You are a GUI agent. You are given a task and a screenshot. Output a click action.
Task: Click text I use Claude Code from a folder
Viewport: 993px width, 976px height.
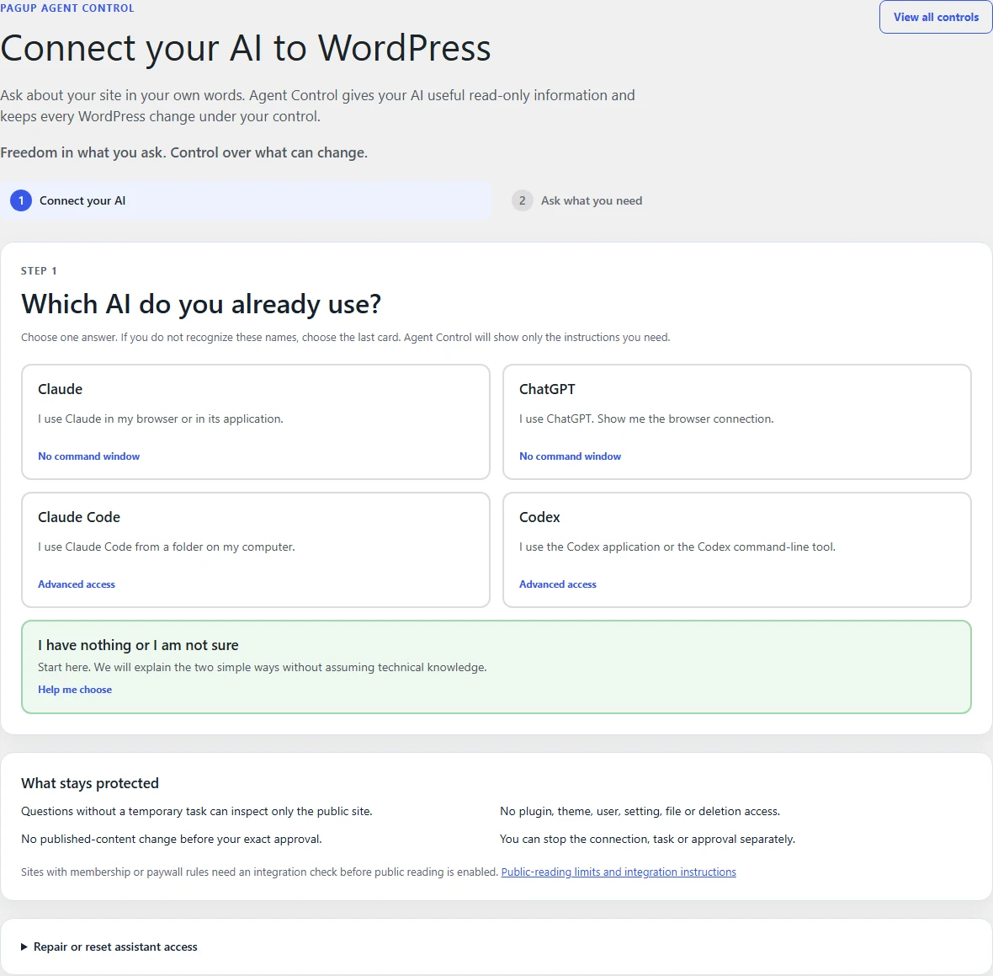(x=167, y=547)
